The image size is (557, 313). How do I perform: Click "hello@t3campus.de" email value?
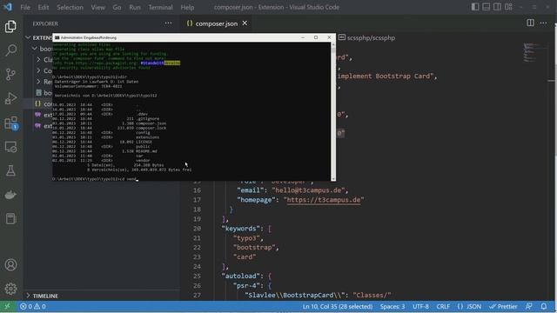click(x=308, y=190)
